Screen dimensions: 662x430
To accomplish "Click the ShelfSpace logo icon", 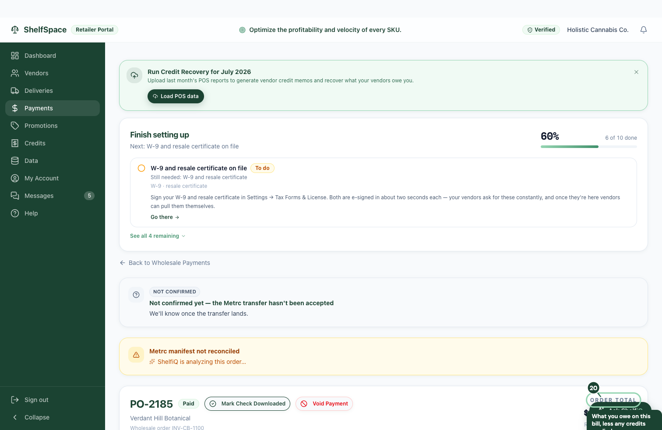I will coord(15,29).
